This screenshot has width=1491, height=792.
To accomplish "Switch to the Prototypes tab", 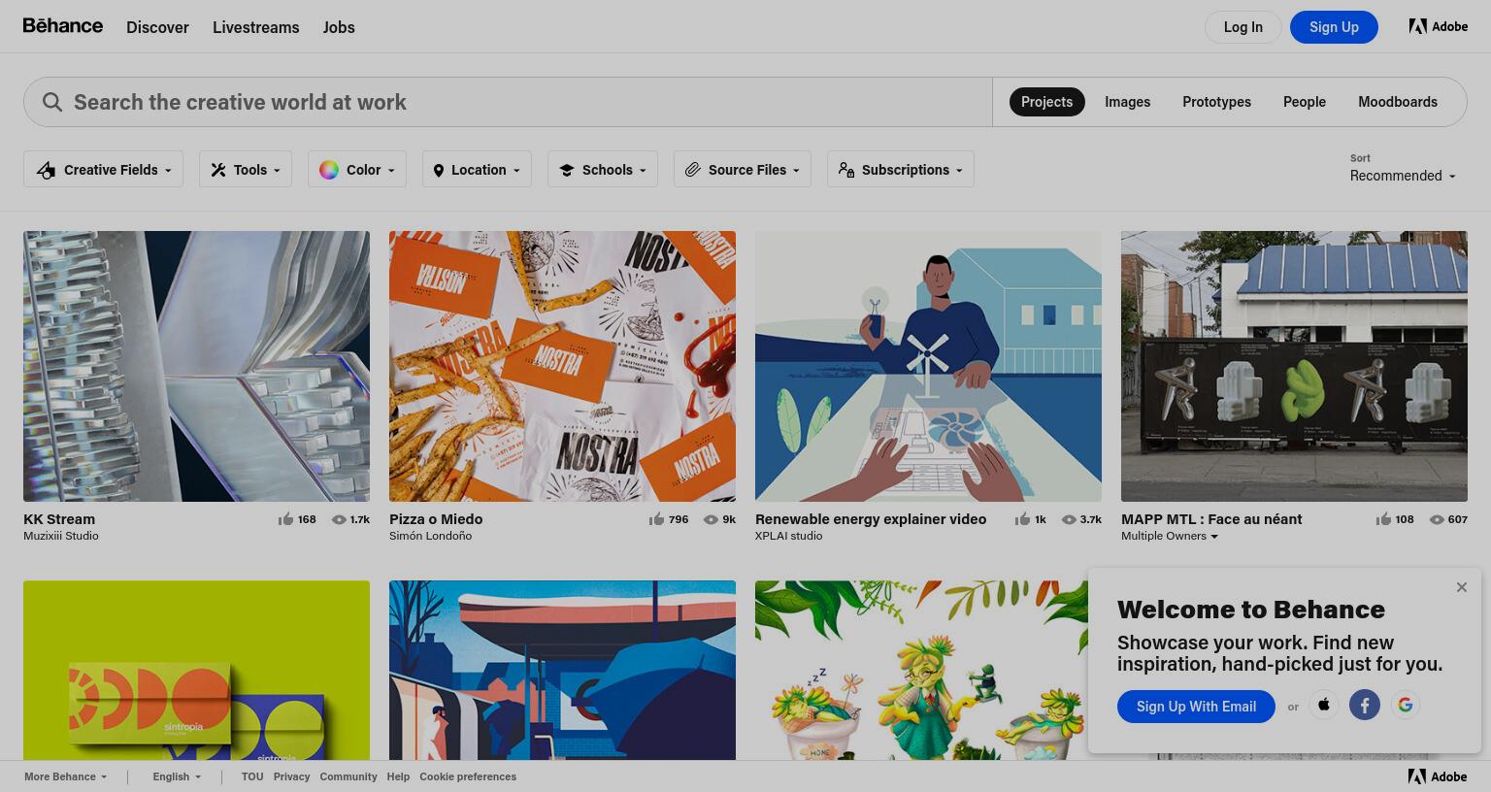I will 1216,102.
